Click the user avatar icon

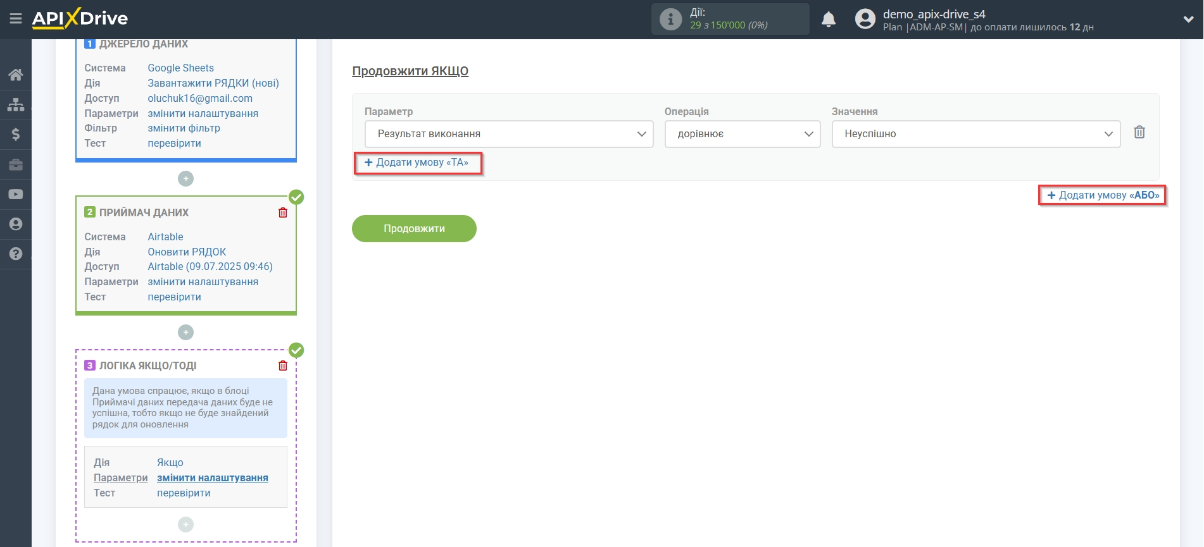click(x=865, y=19)
